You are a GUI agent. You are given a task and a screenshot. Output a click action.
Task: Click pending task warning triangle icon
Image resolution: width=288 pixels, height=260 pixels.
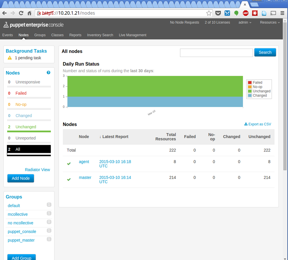10,58
